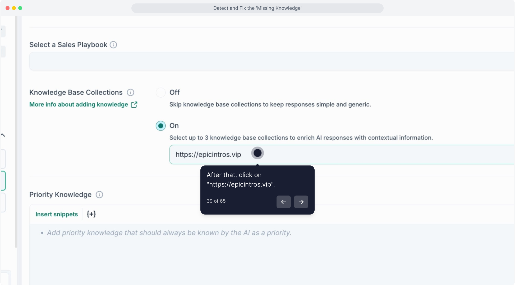Click the Knowledge Base Collections info icon
This screenshot has height=285, width=515.
coord(131,93)
